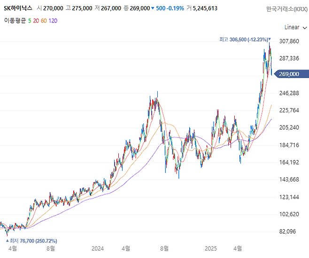Image resolution: width=309 pixels, height=258 pixels.
Task: Toggle the 5-day moving average line
Action: [30, 21]
